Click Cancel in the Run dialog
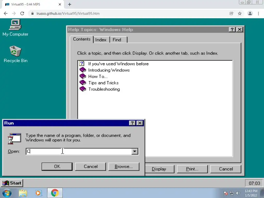The height and width of the screenshot is (198, 264). [x=90, y=167]
